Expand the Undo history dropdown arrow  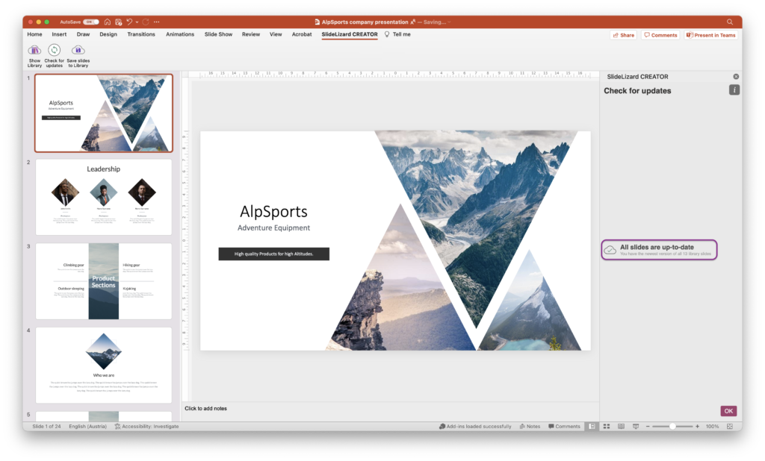[x=137, y=22]
